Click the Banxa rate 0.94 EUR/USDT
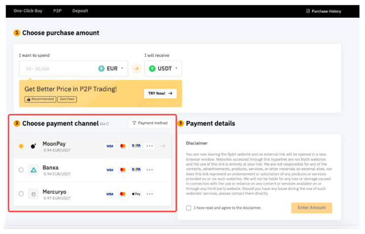Screen dimensions: 365x234 (57, 174)
